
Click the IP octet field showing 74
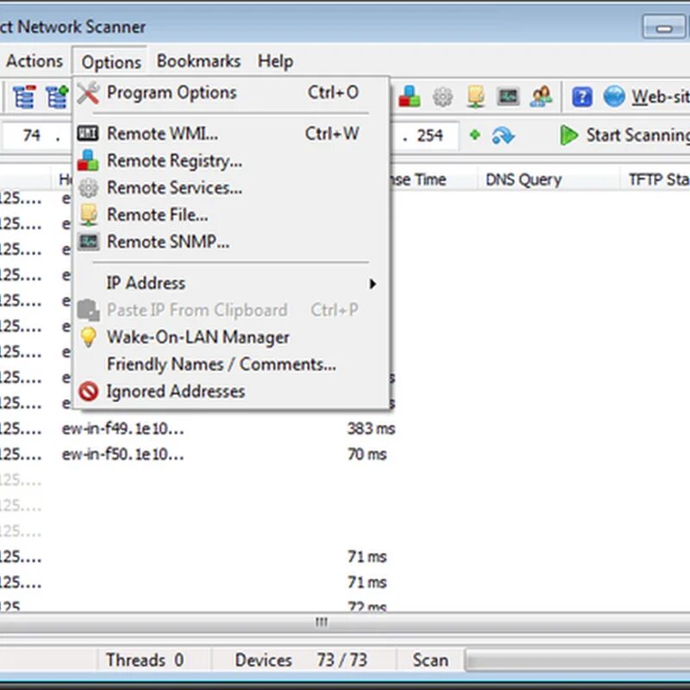(32, 135)
